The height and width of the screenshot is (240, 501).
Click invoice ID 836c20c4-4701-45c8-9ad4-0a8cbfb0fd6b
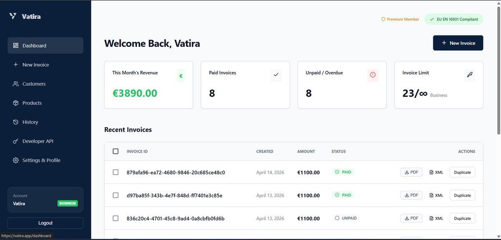click(x=175, y=218)
